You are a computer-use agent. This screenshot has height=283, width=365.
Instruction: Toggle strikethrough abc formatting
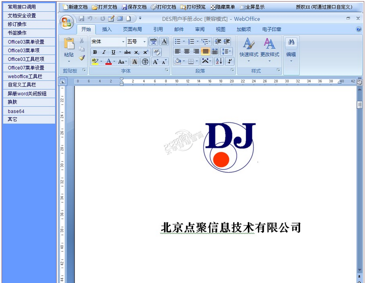[127, 52]
